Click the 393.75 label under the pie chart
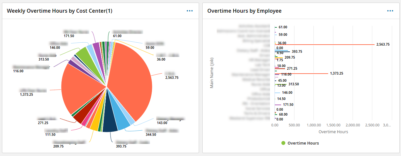 121,146
